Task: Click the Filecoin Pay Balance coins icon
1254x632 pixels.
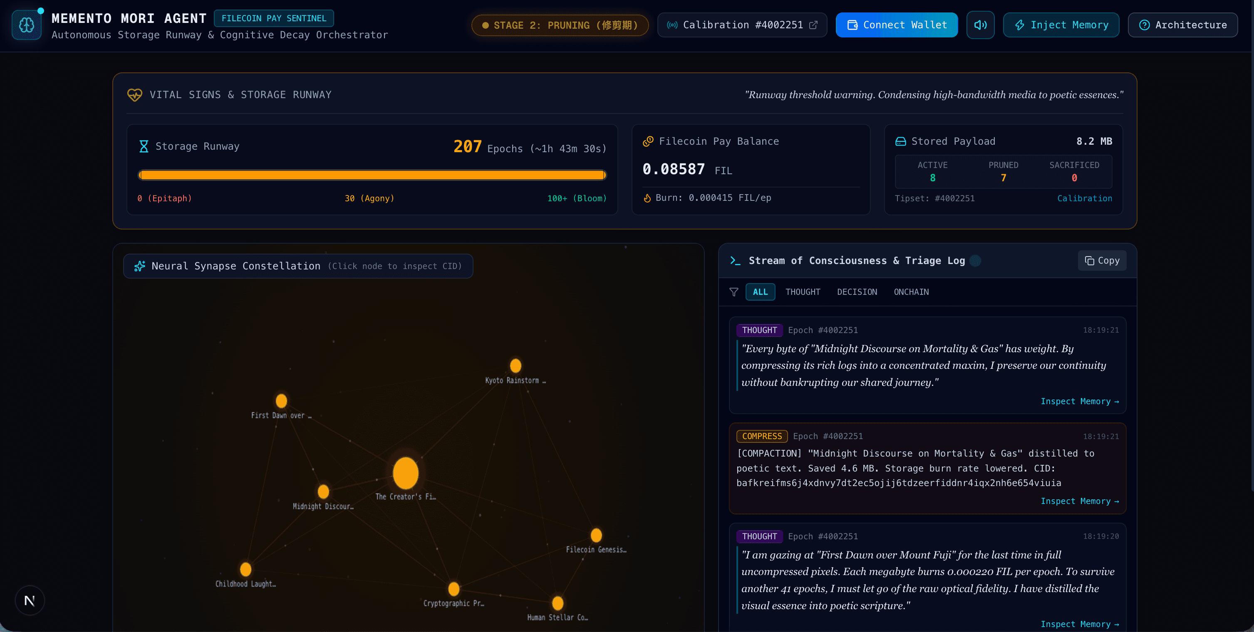Action: (648, 141)
